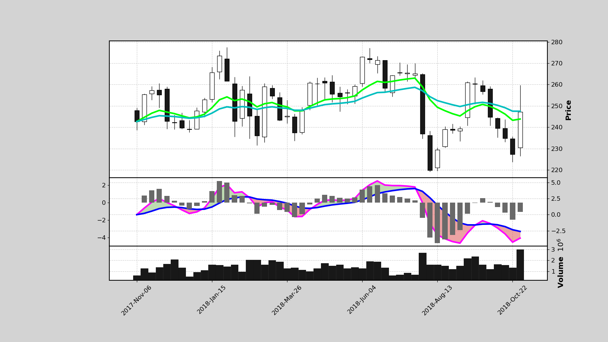Screen dimensions: 608x342
Task: Click the 2018-Oct-22 date label
Action: tap(512, 300)
